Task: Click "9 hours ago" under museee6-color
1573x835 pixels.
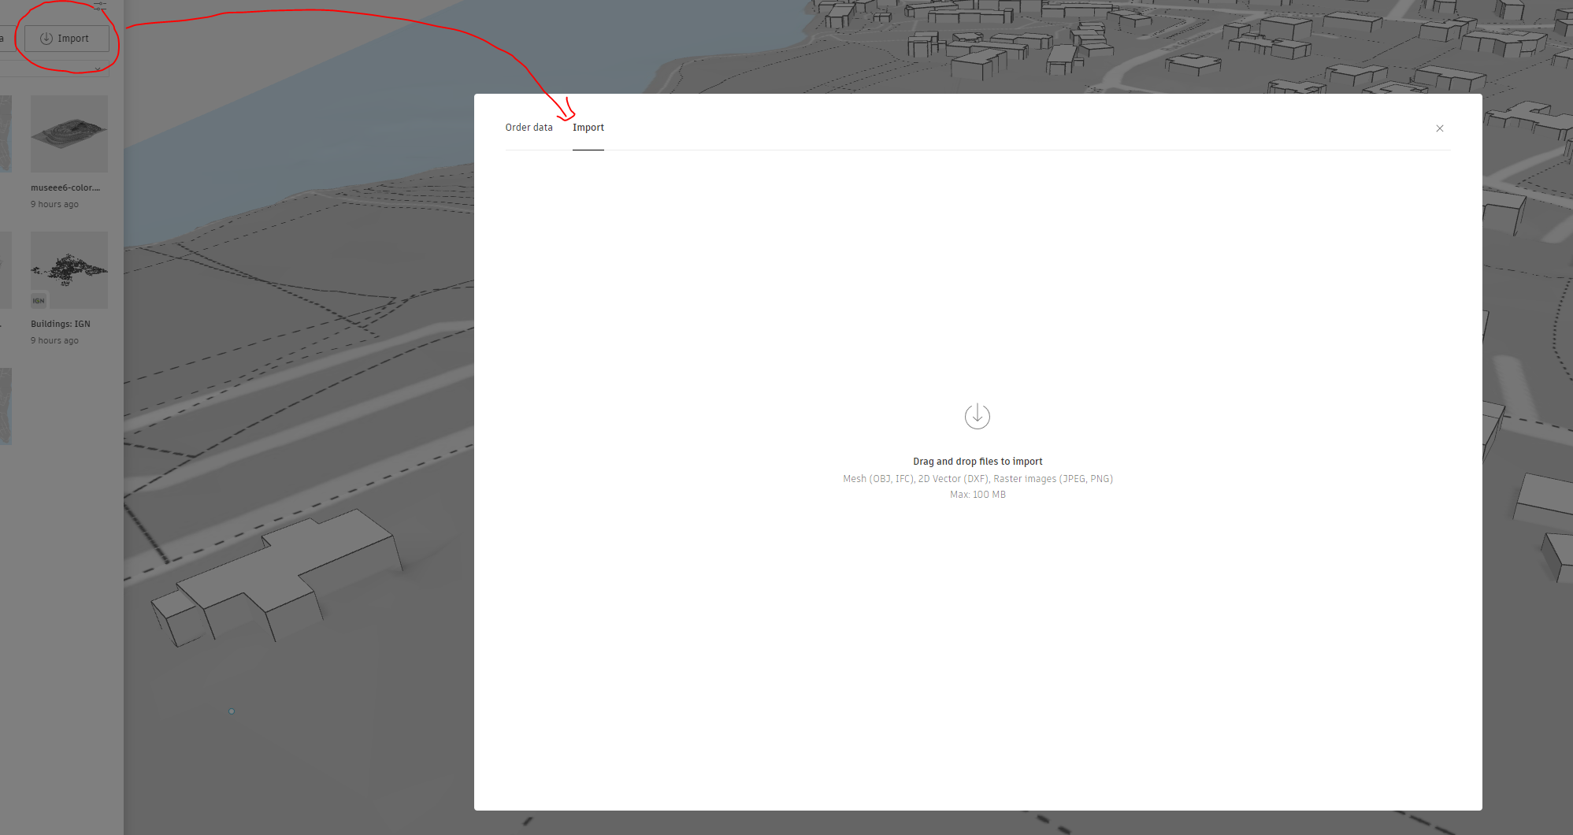Action: (54, 204)
